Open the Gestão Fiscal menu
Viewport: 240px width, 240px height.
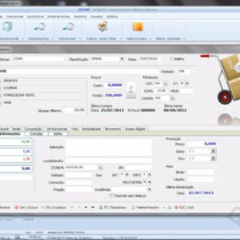coord(35,17)
